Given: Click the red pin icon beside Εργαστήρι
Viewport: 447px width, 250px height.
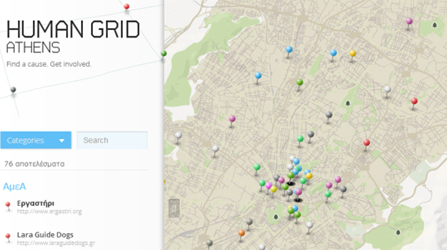Looking at the screenshot, I should point(9,205).
